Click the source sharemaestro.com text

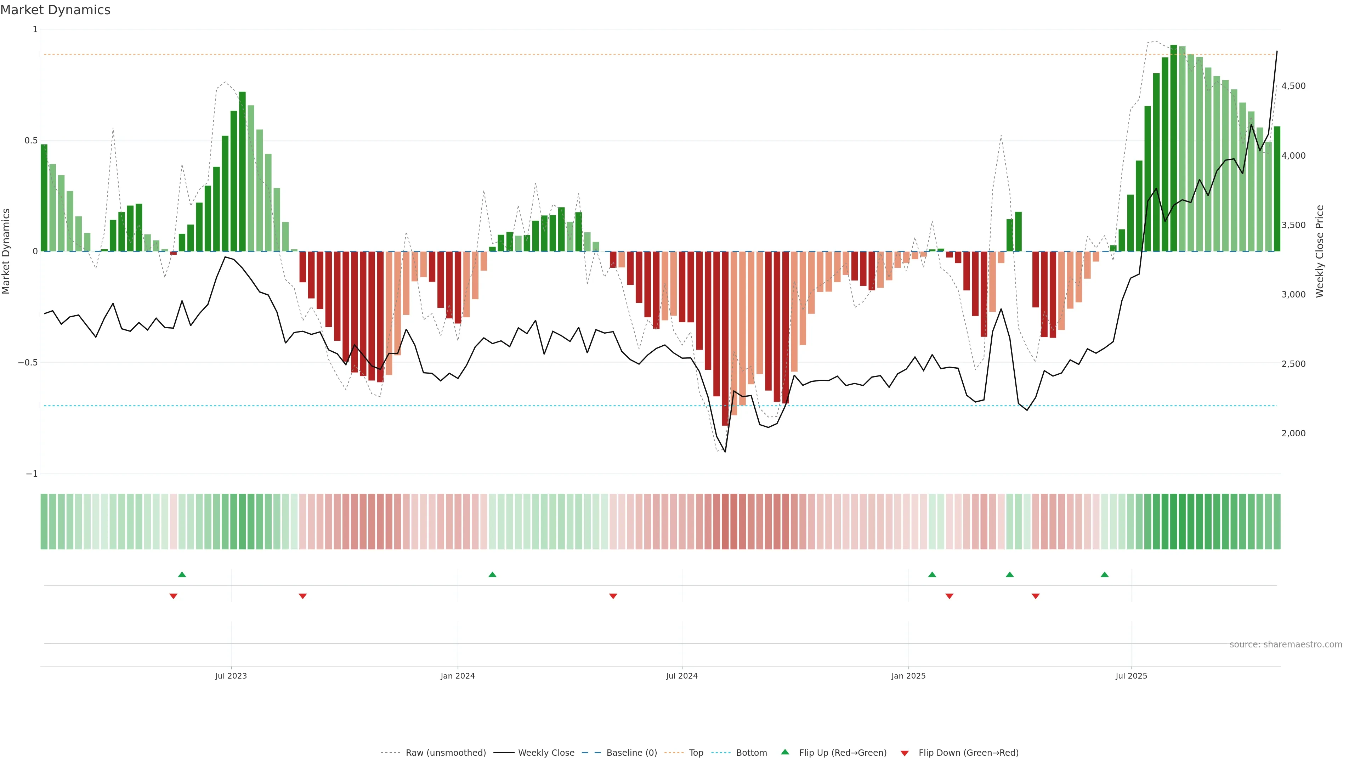[1286, 645]
